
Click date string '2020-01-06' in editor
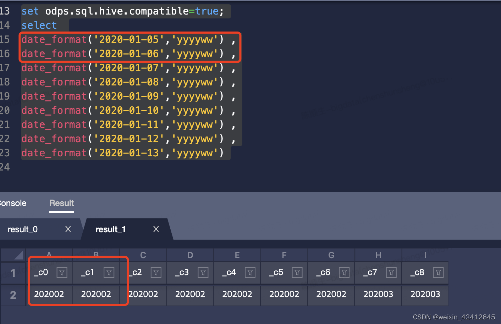(x=129, y=54)
